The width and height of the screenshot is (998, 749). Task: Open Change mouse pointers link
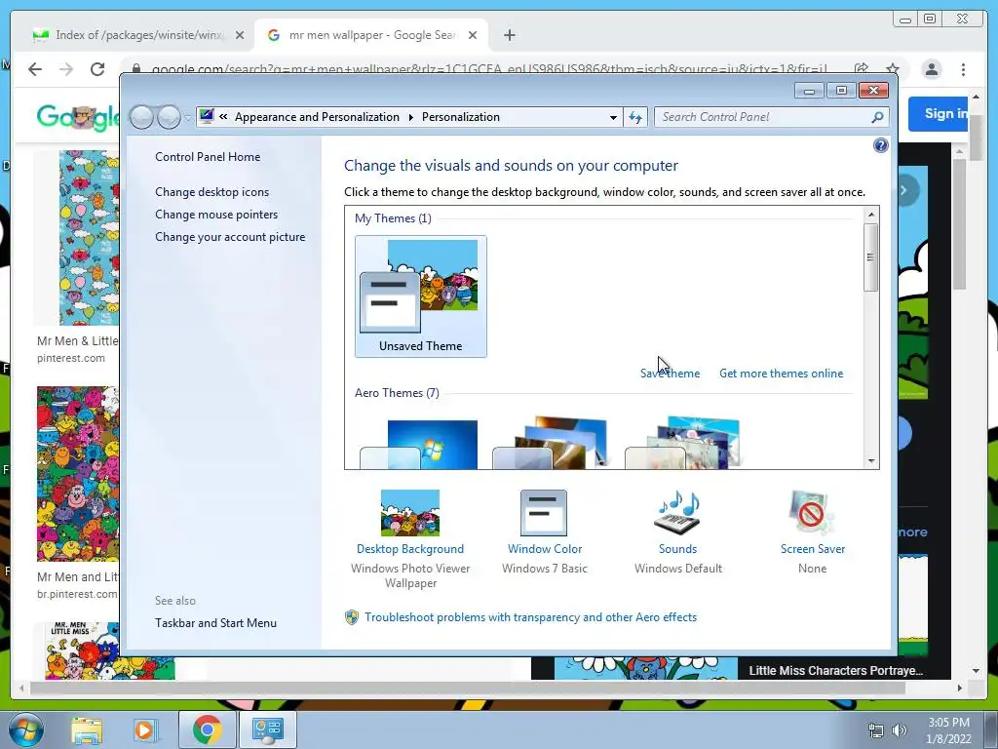pyautogui.click(x=216, y=214)
